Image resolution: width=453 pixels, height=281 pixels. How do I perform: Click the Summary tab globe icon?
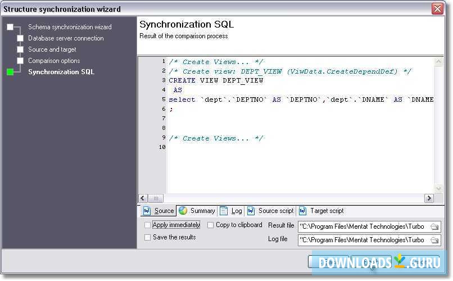(183, 211)
